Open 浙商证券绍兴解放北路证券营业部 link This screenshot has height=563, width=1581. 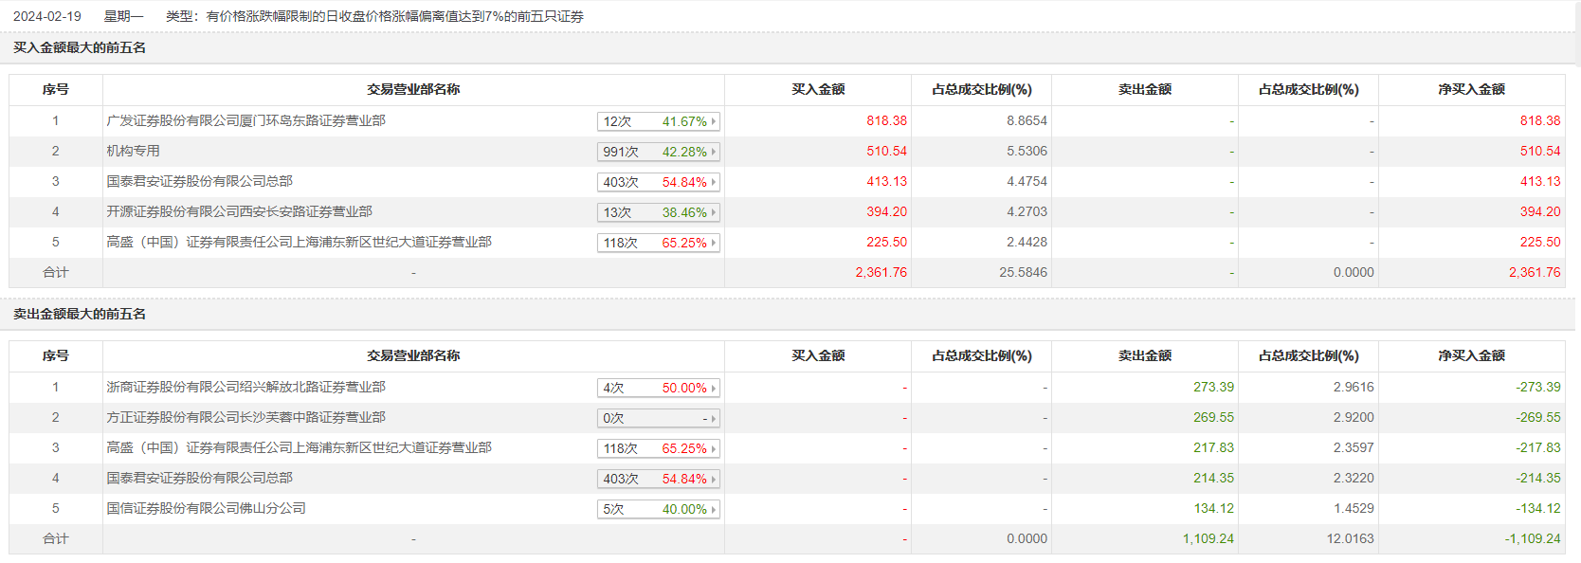[x=245, y=387]
